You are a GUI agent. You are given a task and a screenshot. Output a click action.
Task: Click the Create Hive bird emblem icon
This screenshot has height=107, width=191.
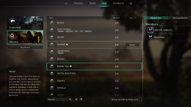coord(12,21)
